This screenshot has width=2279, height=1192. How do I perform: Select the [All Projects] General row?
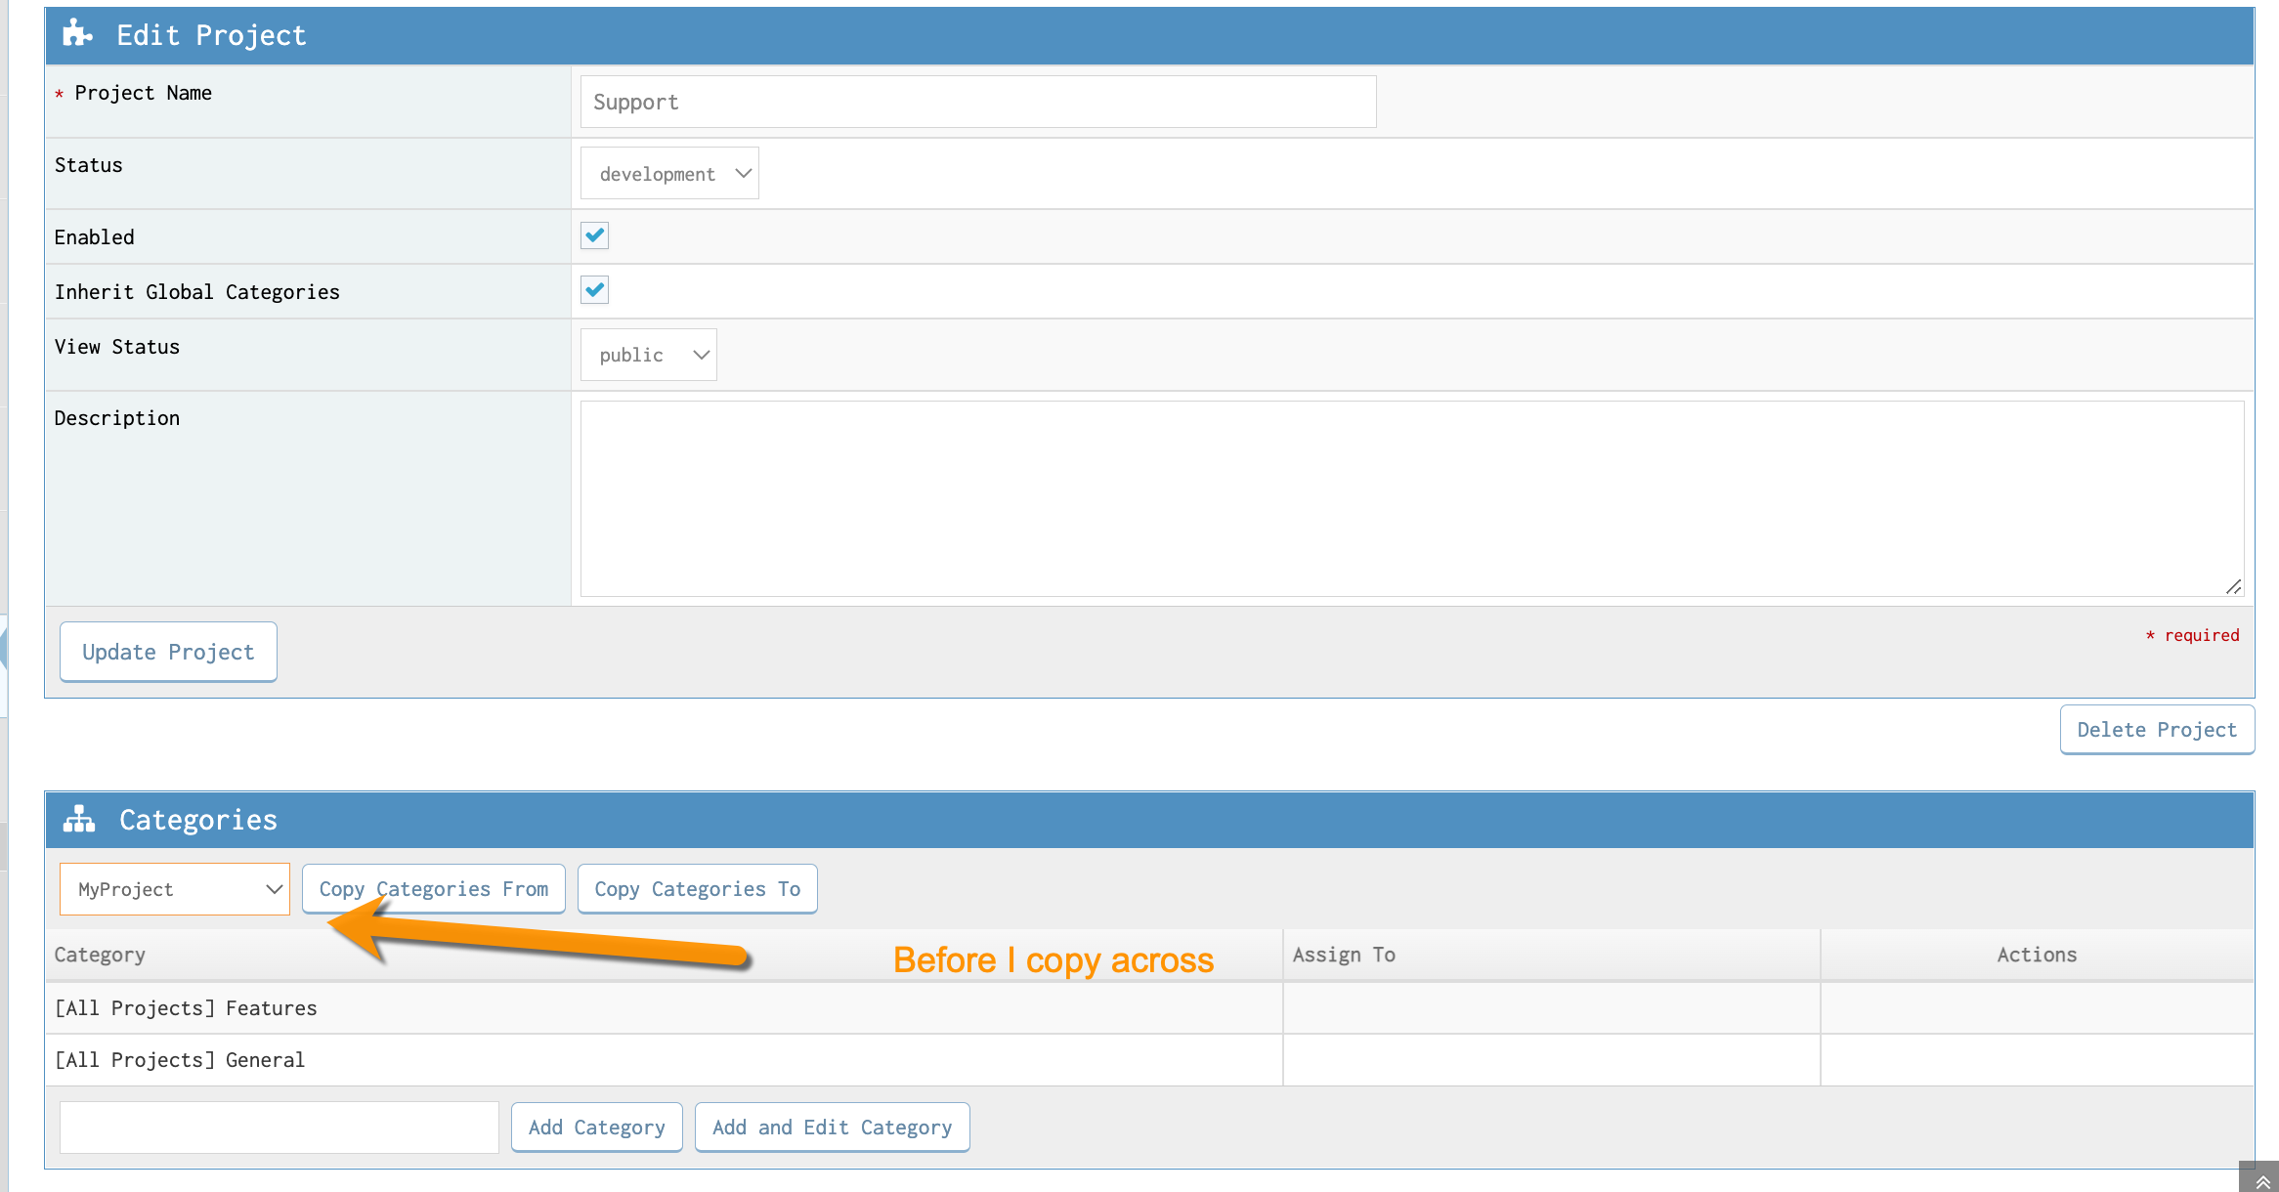tap(180, 1060)
